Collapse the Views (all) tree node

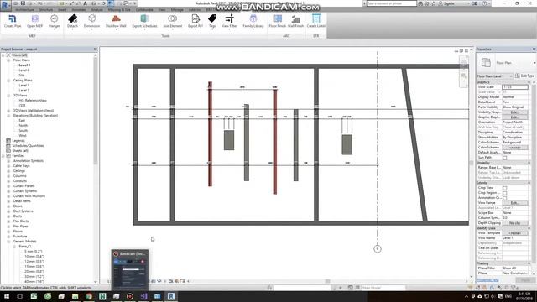pyautogui.click(x=3, y=55)
